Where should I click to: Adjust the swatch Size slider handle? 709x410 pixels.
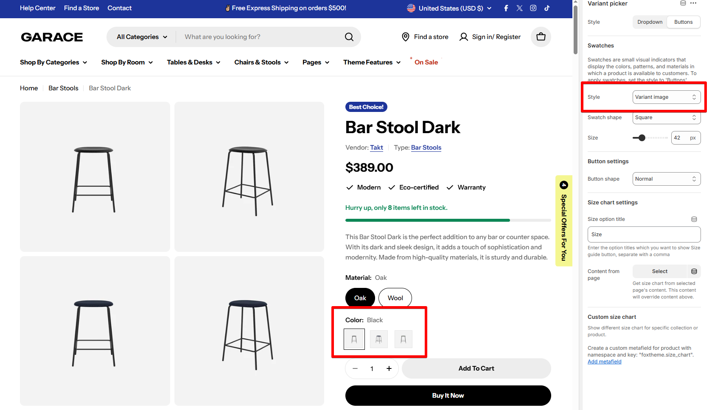(642, 138)
